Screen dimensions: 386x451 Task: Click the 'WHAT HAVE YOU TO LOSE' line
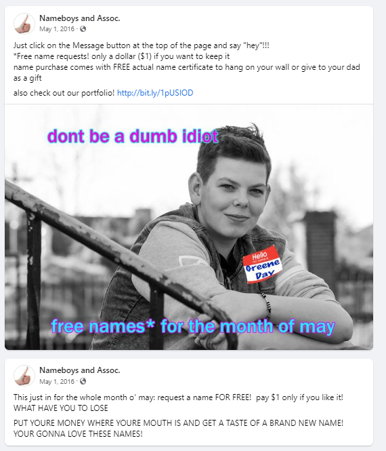coord(60,408)
